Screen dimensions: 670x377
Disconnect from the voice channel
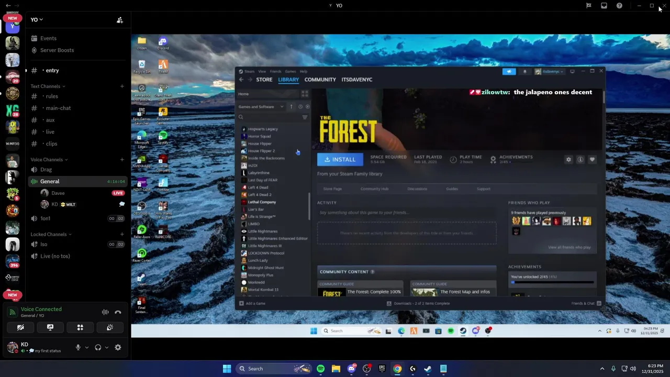(118, 312)
